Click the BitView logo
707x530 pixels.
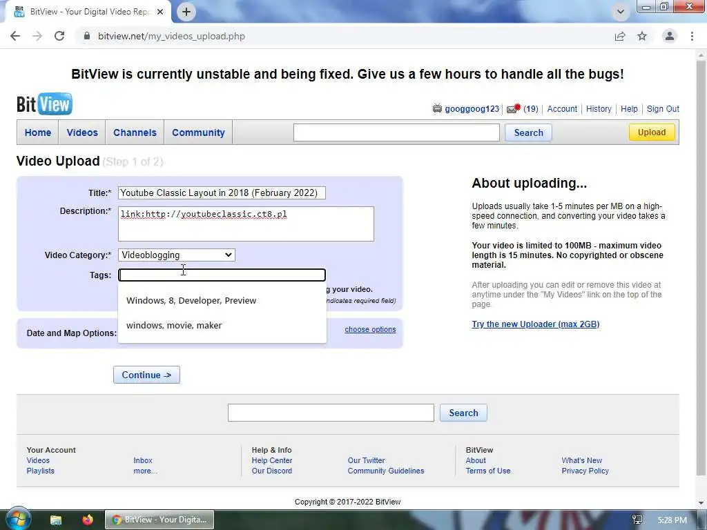(44, 104)
